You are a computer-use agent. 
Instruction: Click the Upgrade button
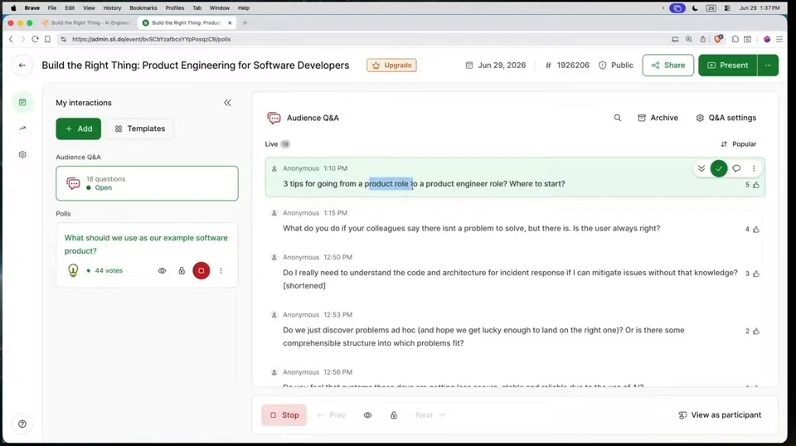click(391, 65)
